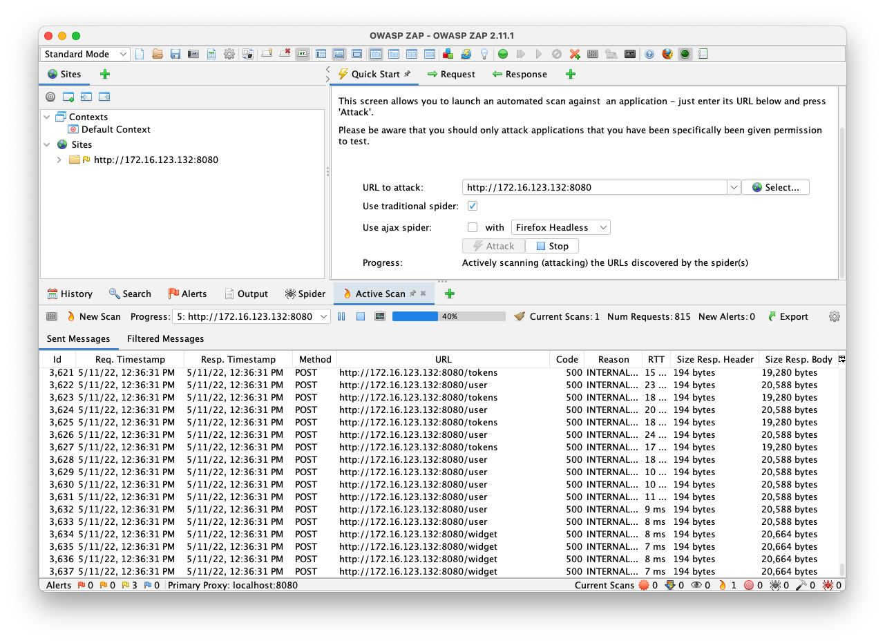Toggle the show tab names and icons button
Viewport: 885px width, 643px height.
tap(303, 54)
